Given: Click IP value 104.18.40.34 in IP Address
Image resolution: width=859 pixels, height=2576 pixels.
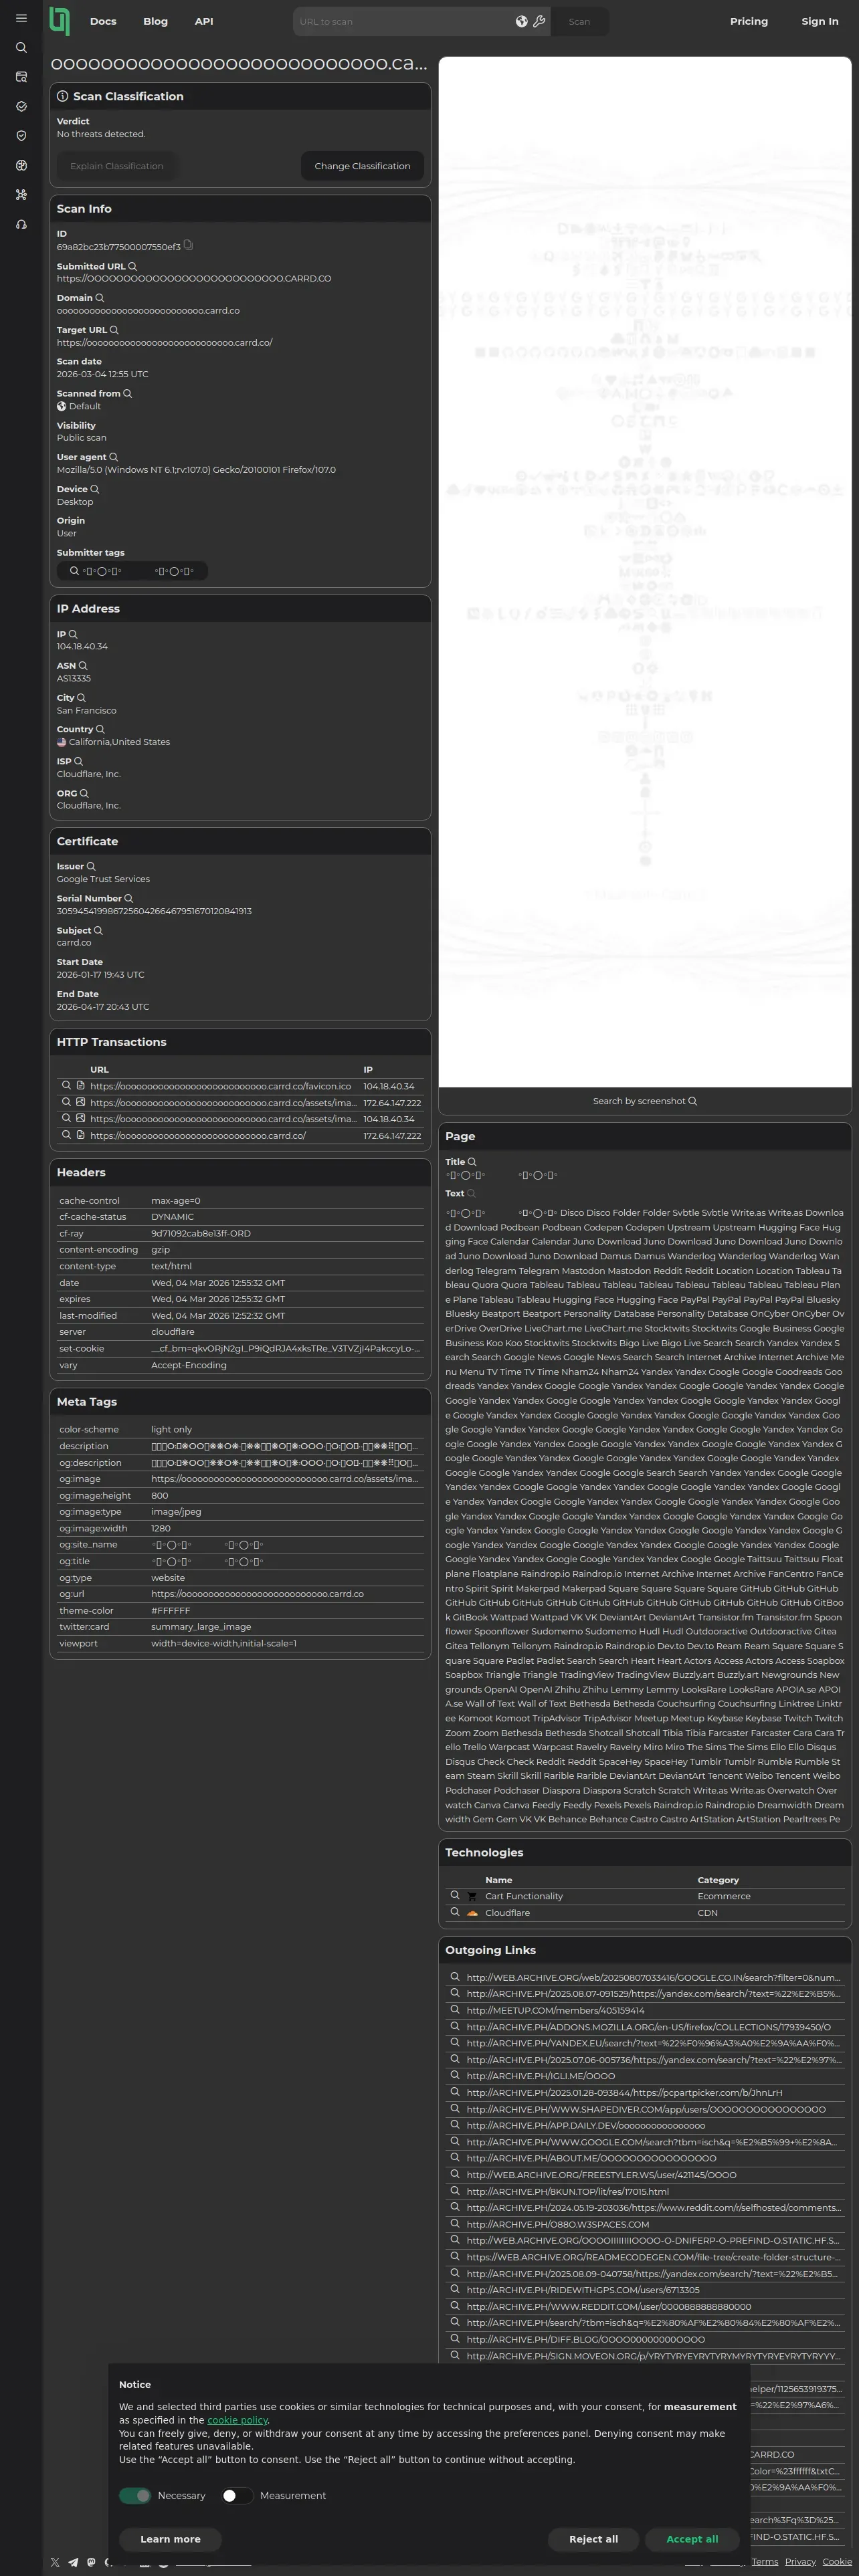Looking at the screenshot, I should (82, 646).
